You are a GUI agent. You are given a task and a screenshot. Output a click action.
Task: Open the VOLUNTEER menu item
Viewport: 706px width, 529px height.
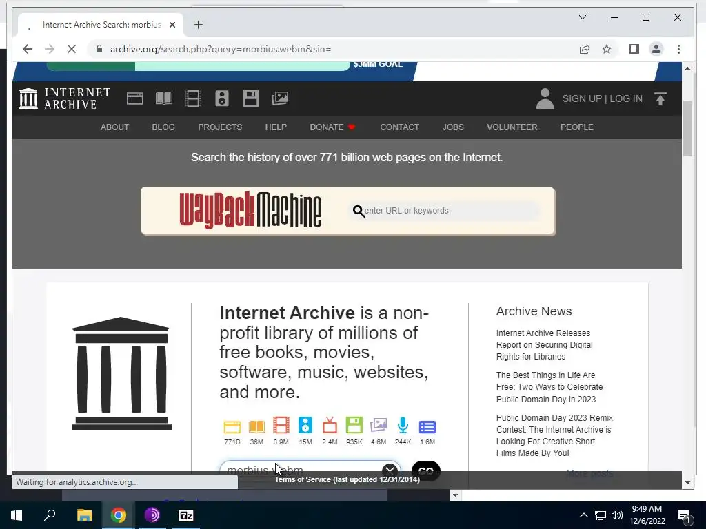(512, 127)
